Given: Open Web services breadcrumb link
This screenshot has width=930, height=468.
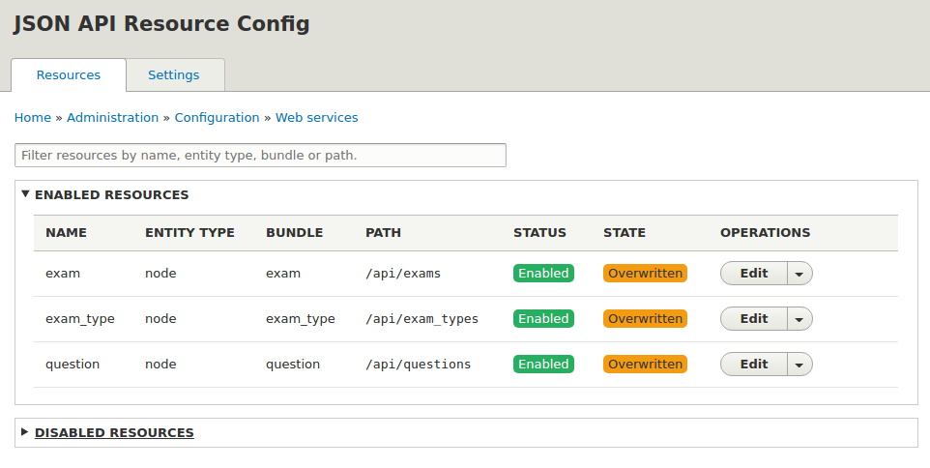Looking at the screenshot, I should point(317,118).
